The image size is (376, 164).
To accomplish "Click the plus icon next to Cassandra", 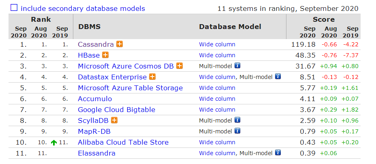I will coord(120,44).
